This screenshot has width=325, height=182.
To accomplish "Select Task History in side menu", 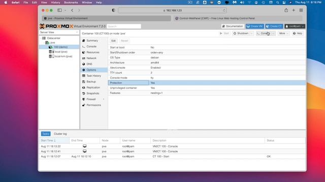I will point(93,76).
